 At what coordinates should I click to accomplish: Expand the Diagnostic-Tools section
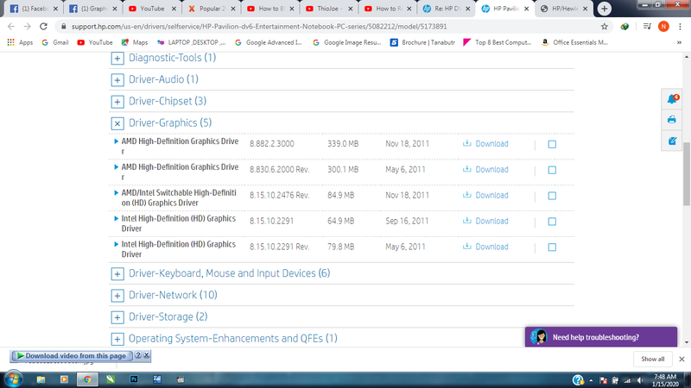(x=117, y=58)
